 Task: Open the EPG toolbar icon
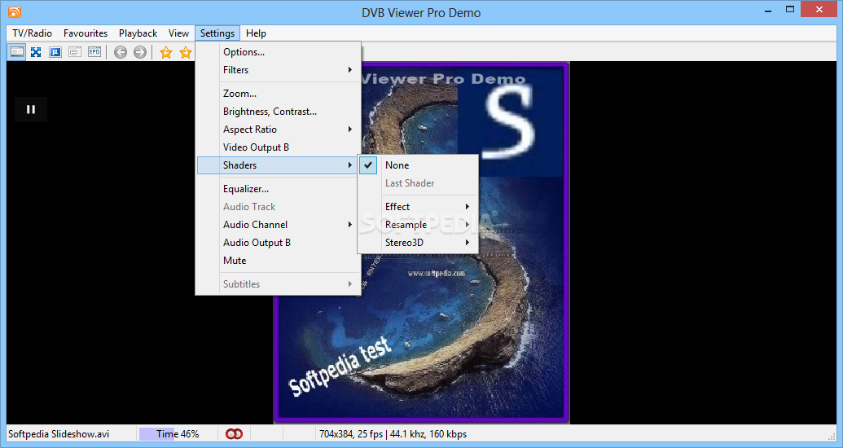point(94,52)
